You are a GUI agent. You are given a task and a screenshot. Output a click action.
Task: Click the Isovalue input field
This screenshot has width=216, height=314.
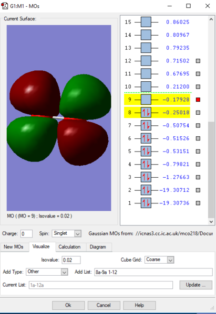[x=71, y=260]
